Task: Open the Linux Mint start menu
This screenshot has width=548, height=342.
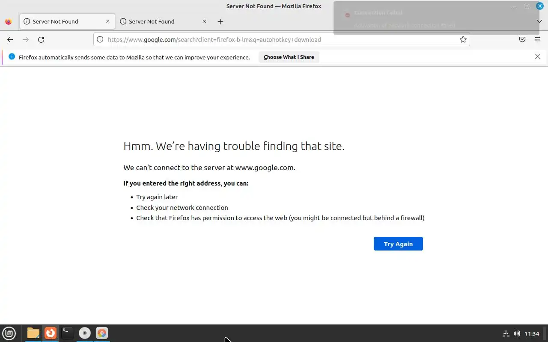Action: (x=9, y=333)
